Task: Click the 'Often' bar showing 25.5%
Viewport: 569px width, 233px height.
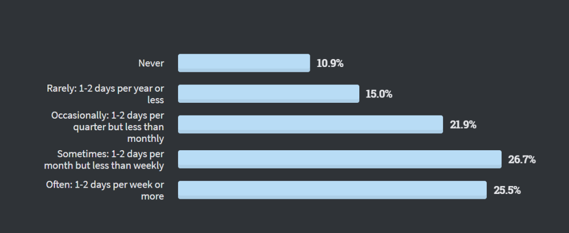Action: point(332,190)
